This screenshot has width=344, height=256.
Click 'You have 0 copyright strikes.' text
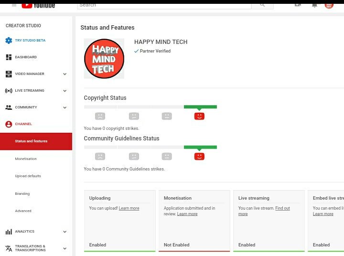tap(111, 128)
